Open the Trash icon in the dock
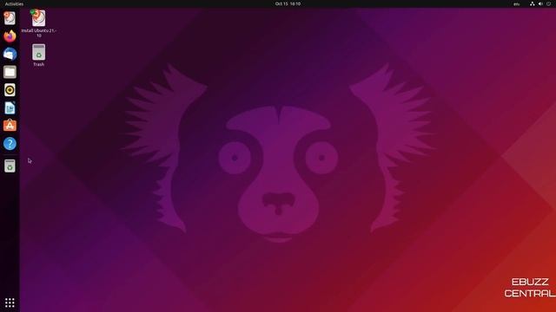The height and width of the screenshot is (312, 556). coord(10,166)
